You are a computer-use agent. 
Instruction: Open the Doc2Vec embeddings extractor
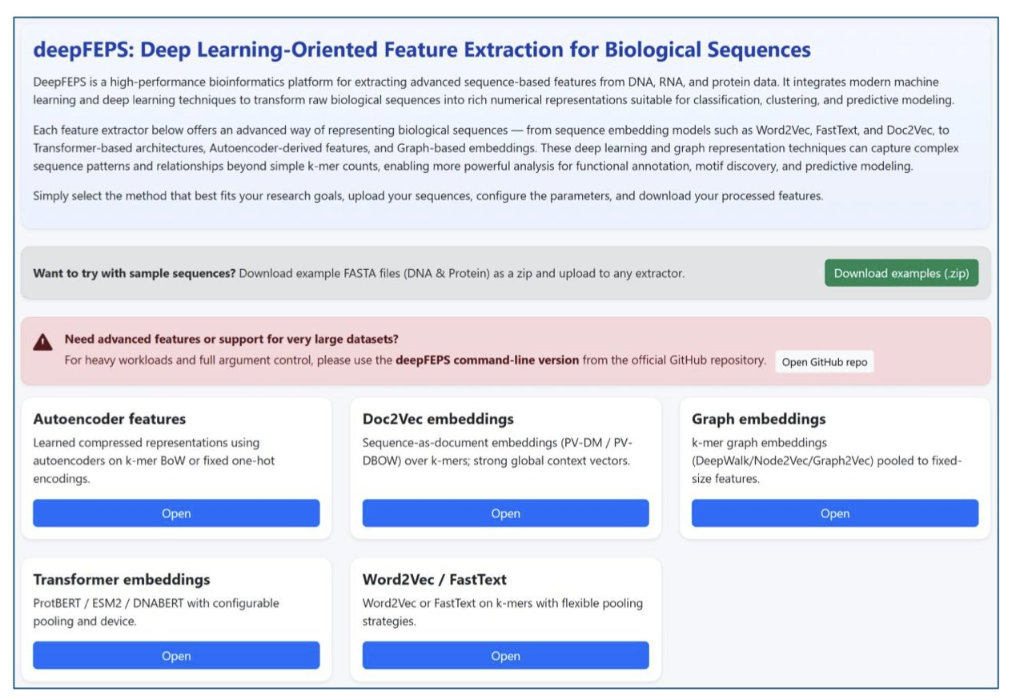coord(505,513)
